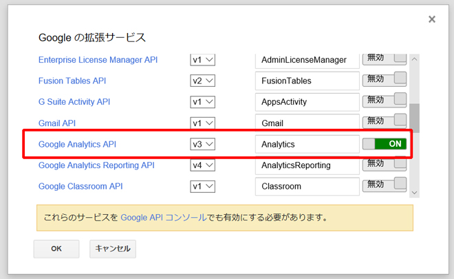Edit the Analytics identifier field
The width and height of the screenshot is (454, 279).
click(307, 144)
